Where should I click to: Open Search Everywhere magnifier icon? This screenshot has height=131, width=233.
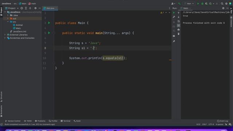click(222, 4)
